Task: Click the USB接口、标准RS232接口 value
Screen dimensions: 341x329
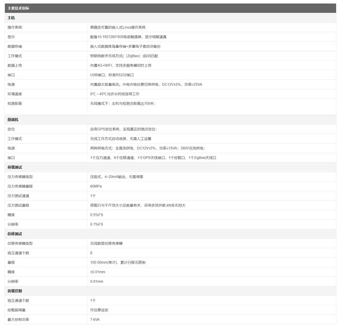Action: (112, 75)
